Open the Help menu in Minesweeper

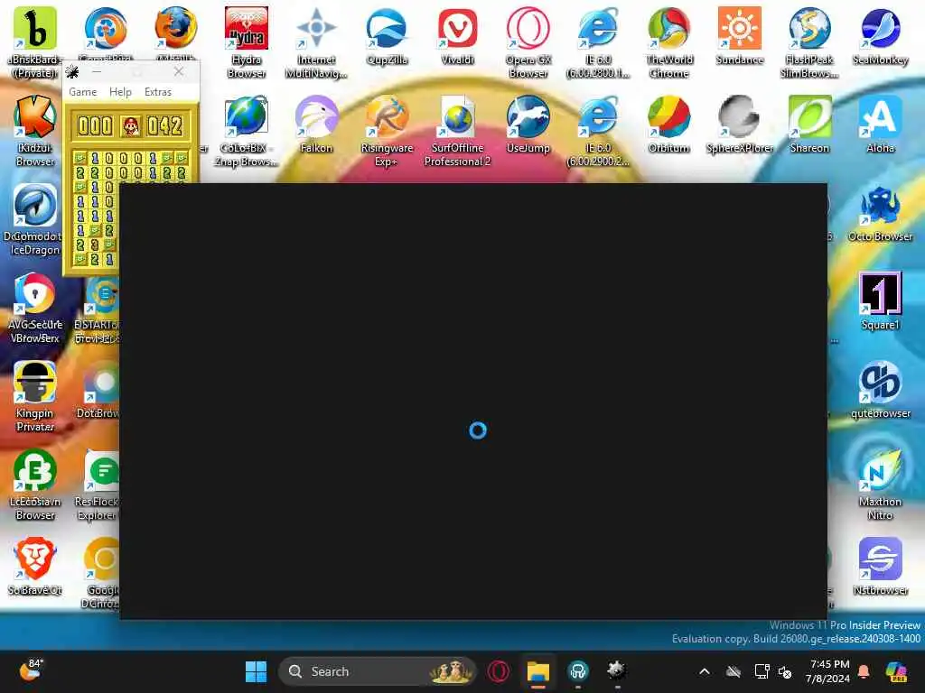click(x=120, y=92)
